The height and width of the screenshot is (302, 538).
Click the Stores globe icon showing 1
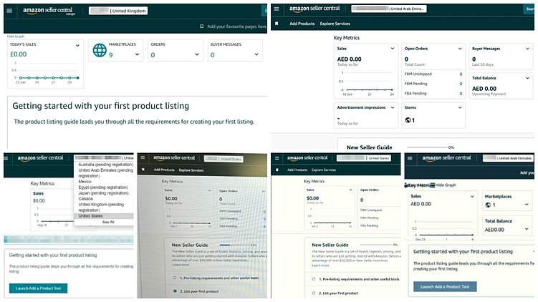click(x=408, y=120)
